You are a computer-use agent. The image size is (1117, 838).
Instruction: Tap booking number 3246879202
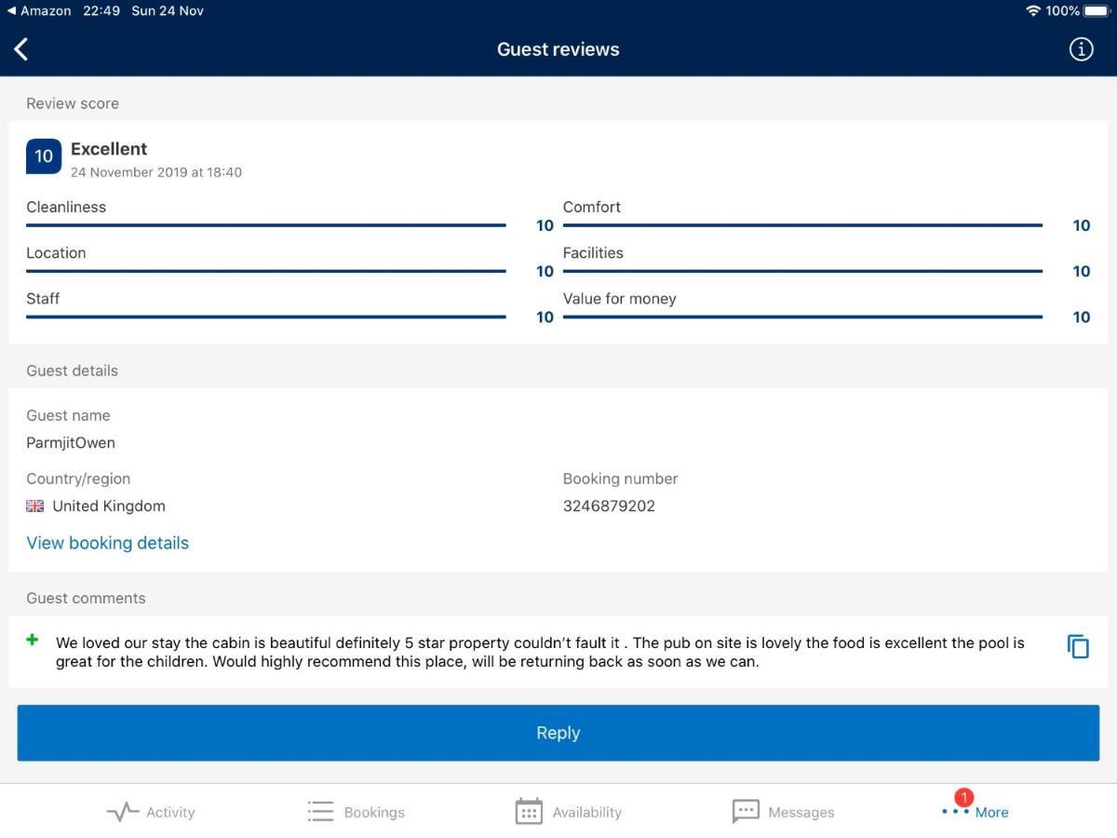tap(609, 506)
